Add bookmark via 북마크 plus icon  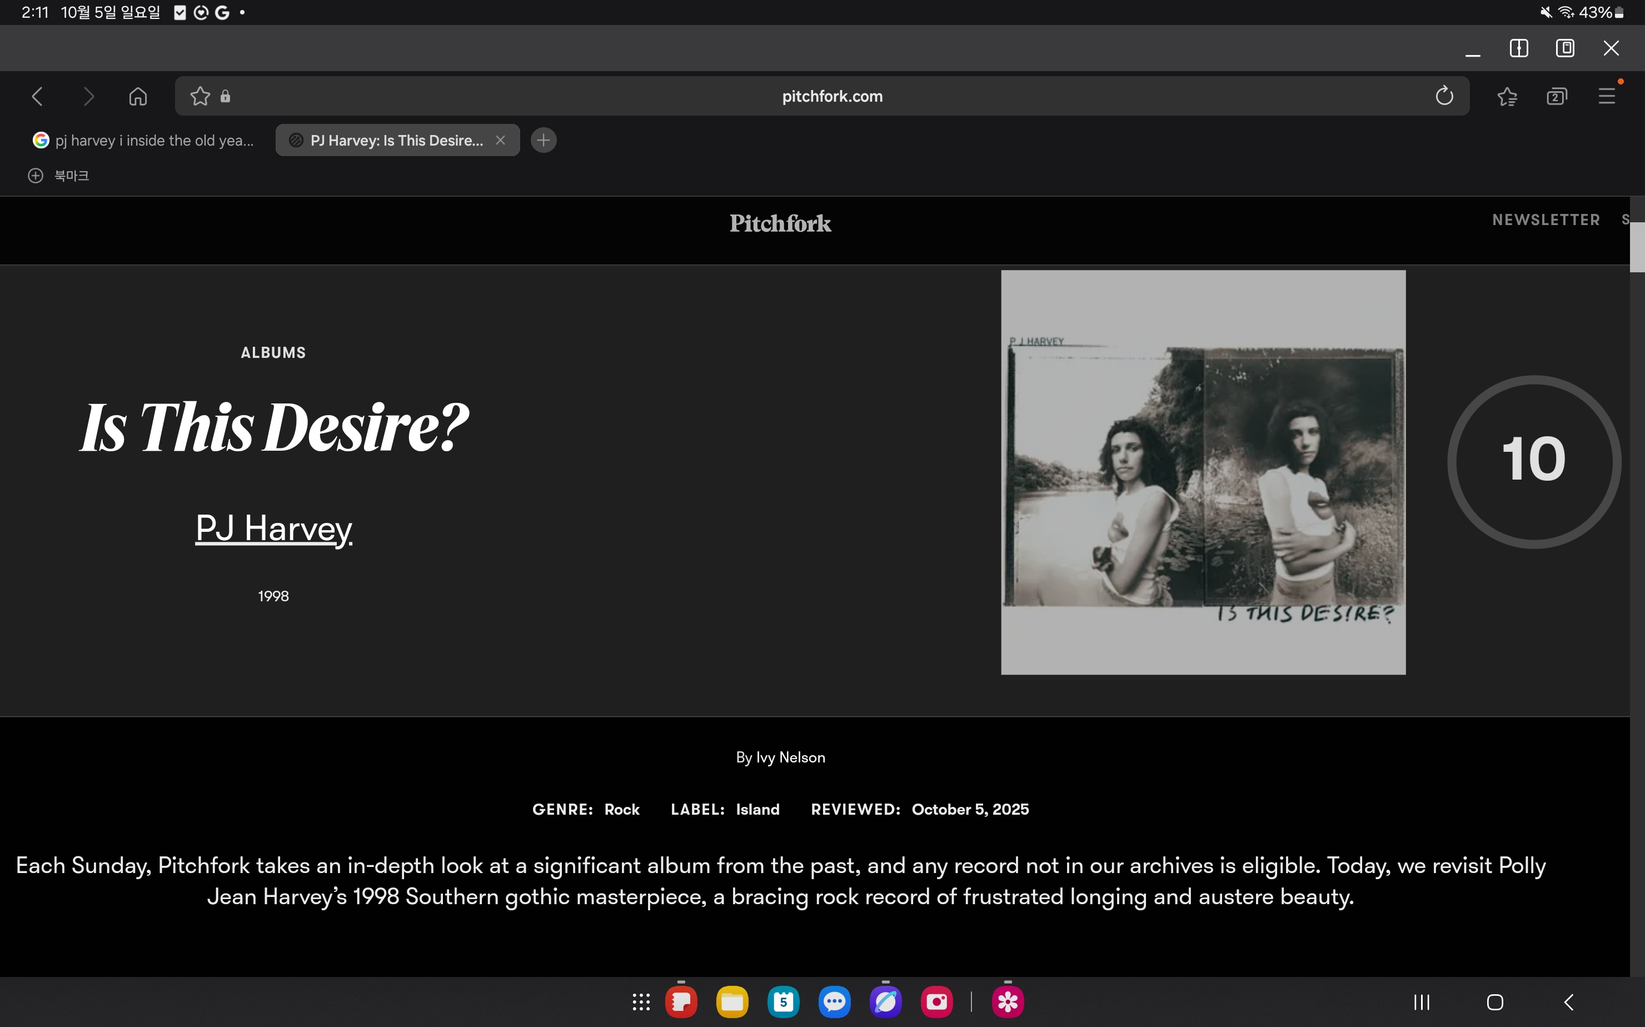tap(36, 176)
